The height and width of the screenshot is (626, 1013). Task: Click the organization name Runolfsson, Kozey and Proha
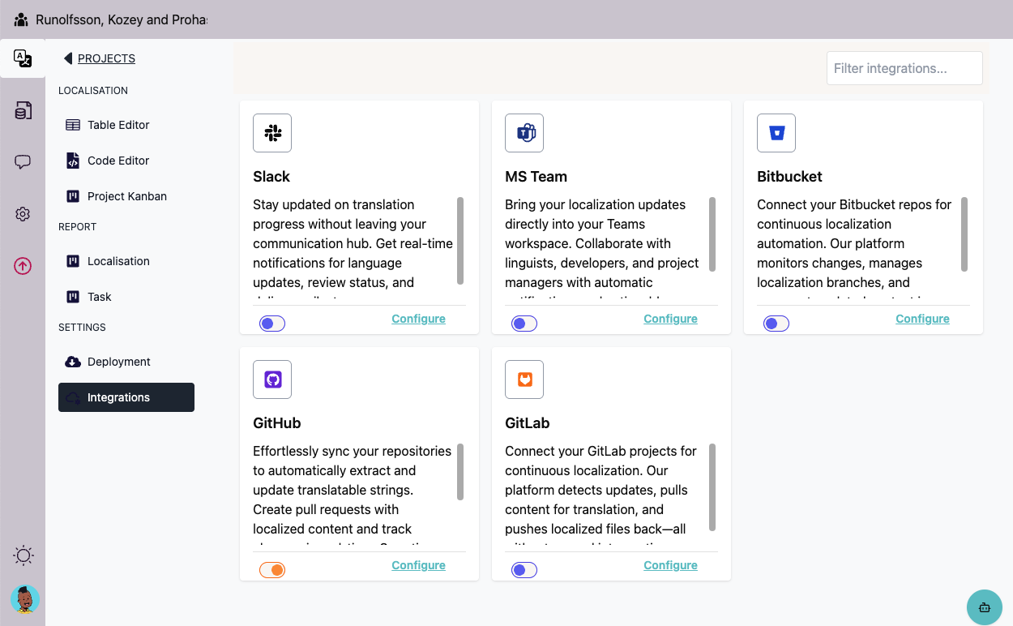tap(122, 19)
